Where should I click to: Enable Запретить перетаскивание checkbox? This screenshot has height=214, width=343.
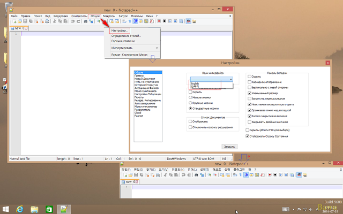point(249,98)
